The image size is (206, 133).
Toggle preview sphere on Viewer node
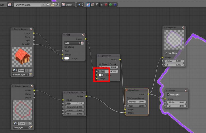tap(186, 91)
